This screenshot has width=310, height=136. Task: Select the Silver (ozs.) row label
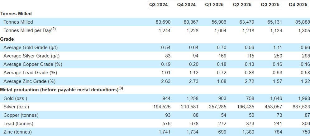click(x=17, y=107)
